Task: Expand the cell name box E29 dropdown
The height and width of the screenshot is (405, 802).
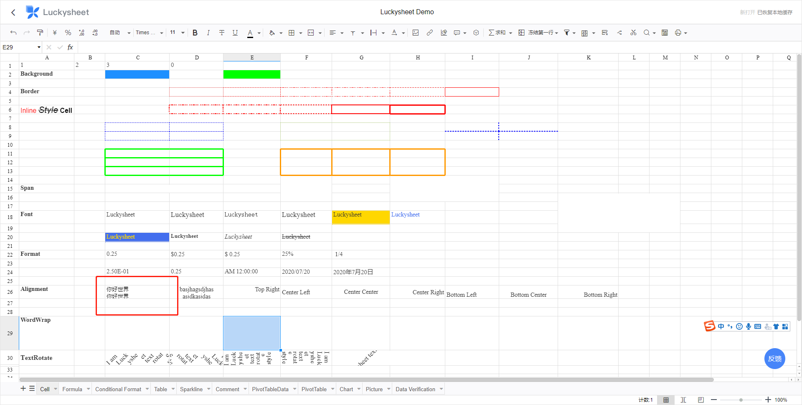Action: pyautogui.click(x=39, y=47)
